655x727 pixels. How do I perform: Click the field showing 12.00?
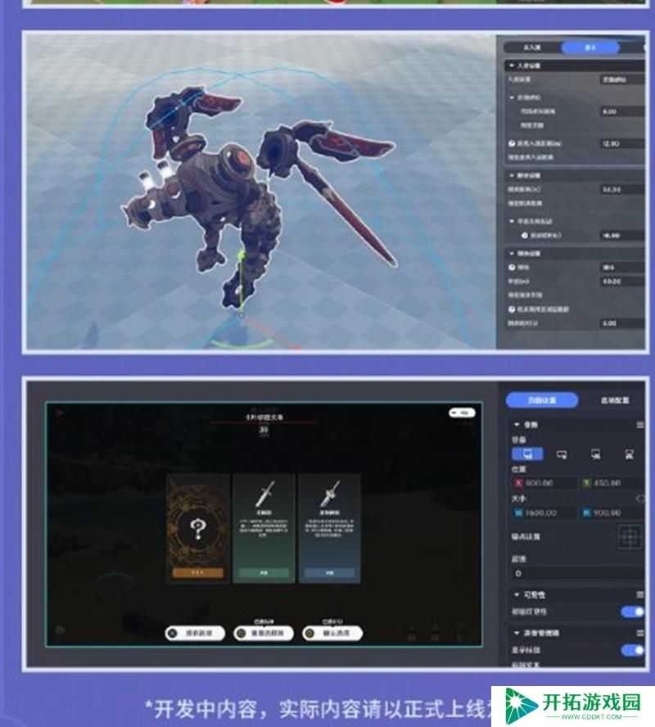pyautogui.click(x=622, y=144)
